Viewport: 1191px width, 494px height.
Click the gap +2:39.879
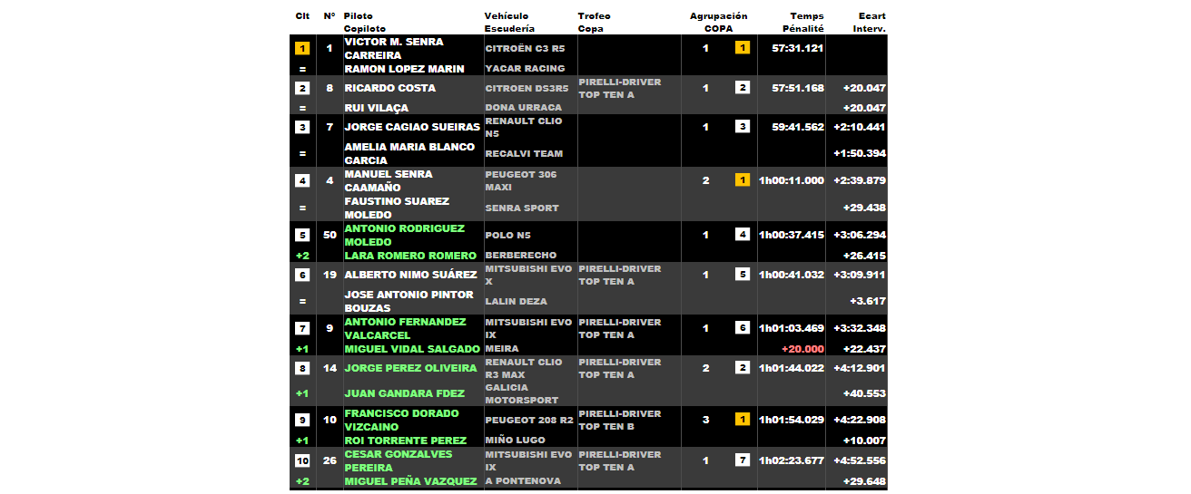[860, 180]
